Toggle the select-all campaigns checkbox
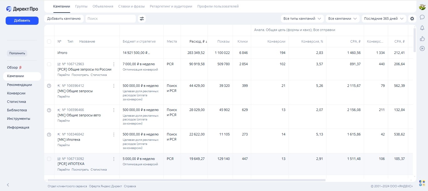Image resolution: width=428 pixels, height=191 pixels. point(49,42)
